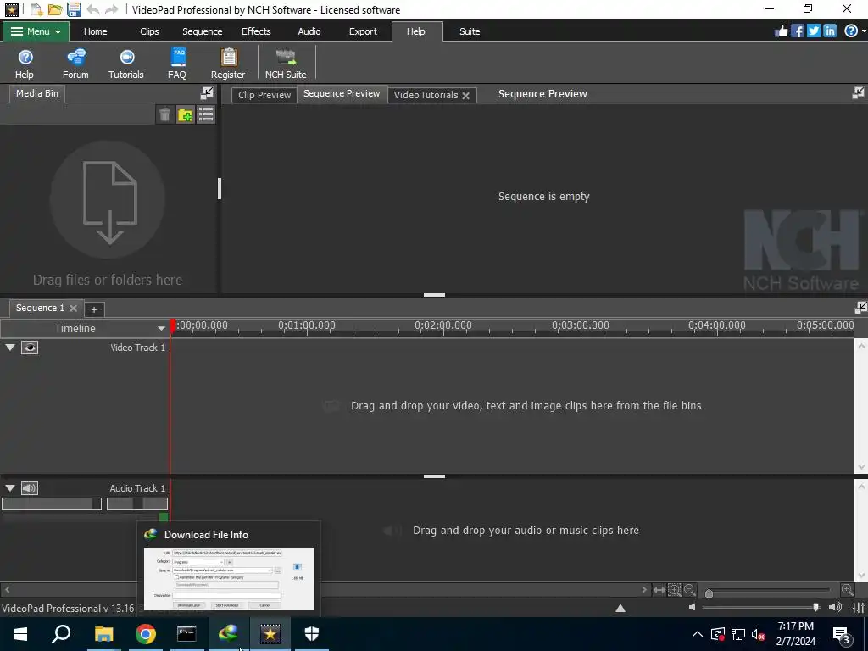Open the NCH Suite toolbar icon
The width and height of the screenshot is (868, 651).
click(x=286, y=64)
